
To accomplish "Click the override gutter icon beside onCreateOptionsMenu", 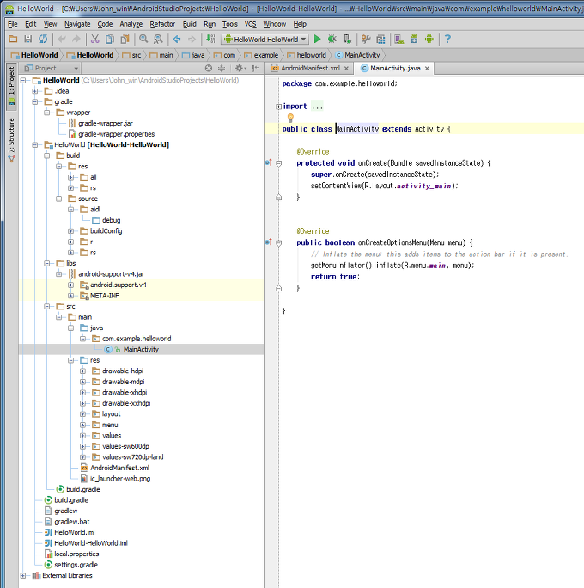I will click(x=268, y=242).
